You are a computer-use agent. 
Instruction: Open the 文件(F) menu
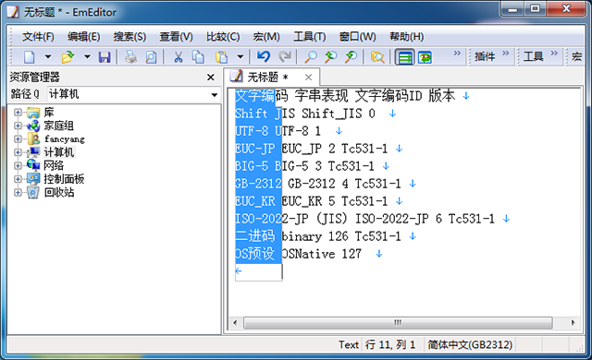(38, 37)
